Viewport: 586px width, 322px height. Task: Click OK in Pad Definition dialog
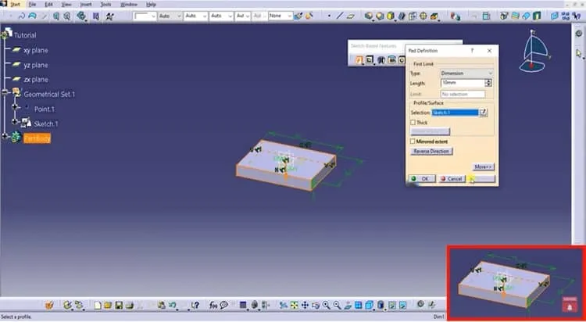422,179
